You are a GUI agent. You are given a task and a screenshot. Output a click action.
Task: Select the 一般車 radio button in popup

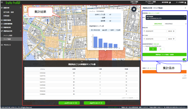click(108, 30)
